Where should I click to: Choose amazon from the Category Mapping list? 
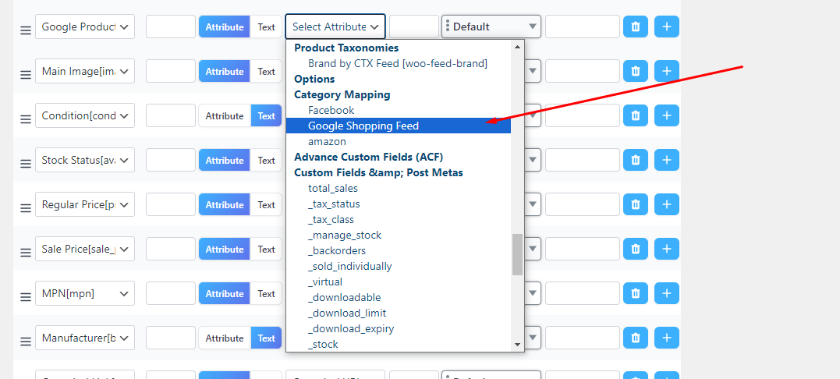pyautogui.click(x=327, y=141)
